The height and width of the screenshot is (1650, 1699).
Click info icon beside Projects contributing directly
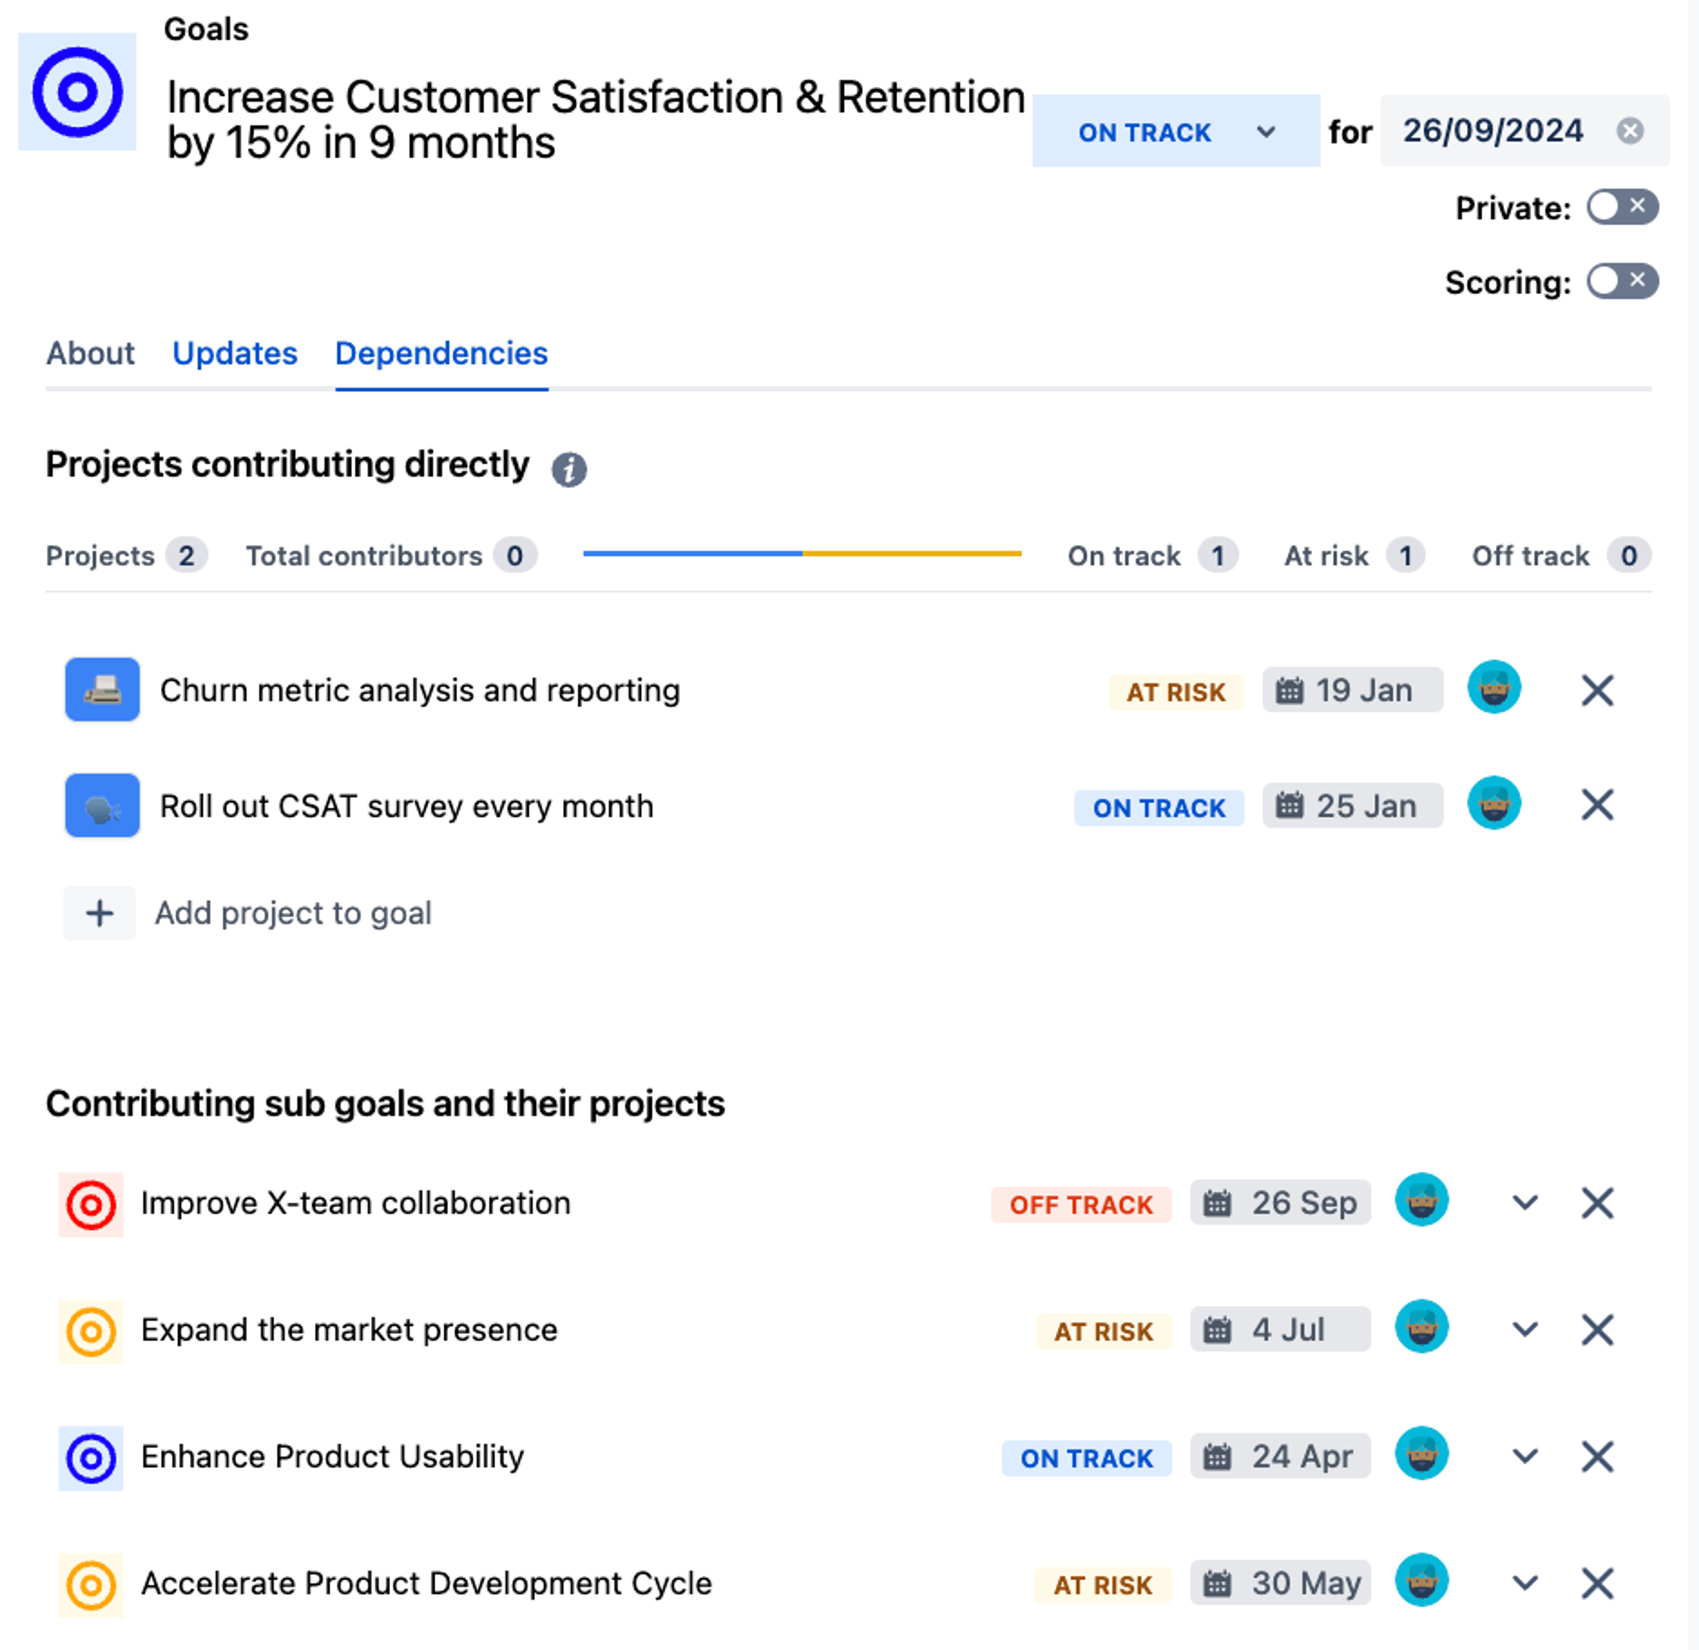[x=569, y=470]
